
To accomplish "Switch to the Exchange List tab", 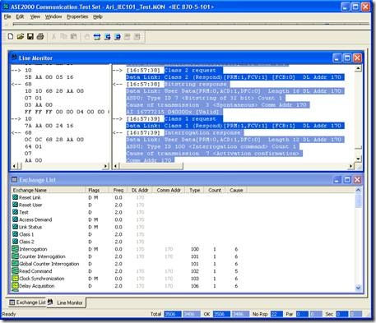I will (x=27, y=302).
